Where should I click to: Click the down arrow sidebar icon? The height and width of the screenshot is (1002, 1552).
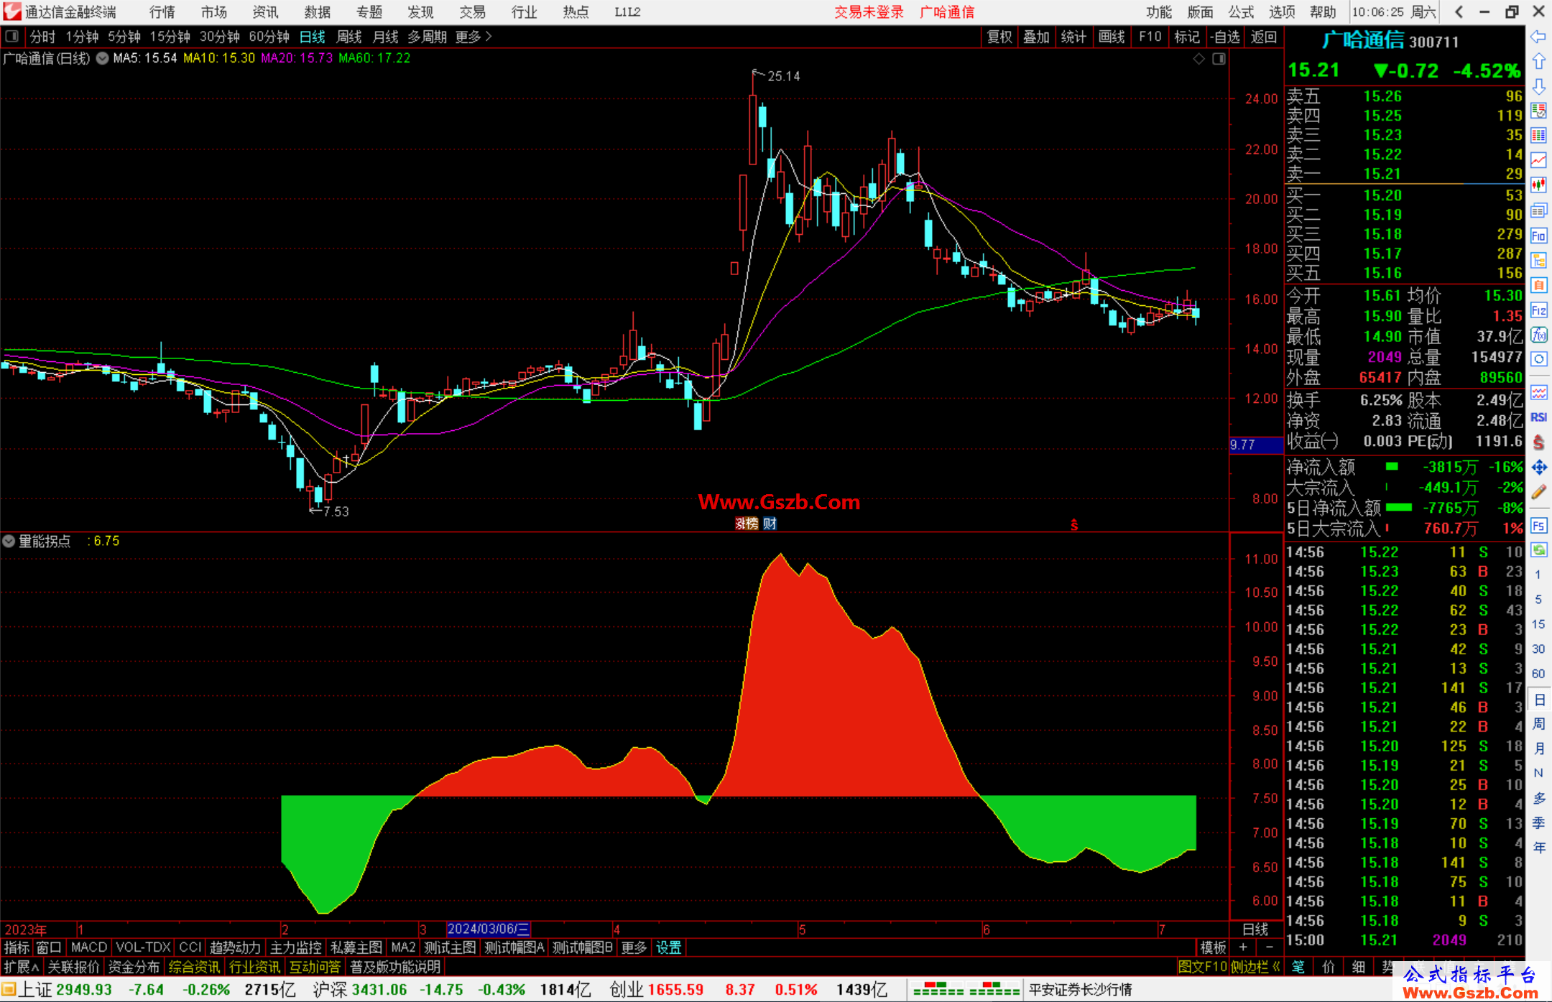[x=1538, y=86]
